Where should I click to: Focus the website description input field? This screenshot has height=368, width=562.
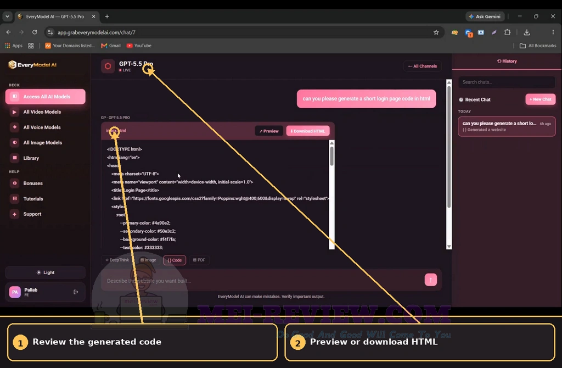(x=262, y=281)
